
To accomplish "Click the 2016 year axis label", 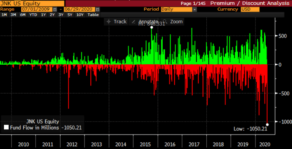I will [170, 144].
